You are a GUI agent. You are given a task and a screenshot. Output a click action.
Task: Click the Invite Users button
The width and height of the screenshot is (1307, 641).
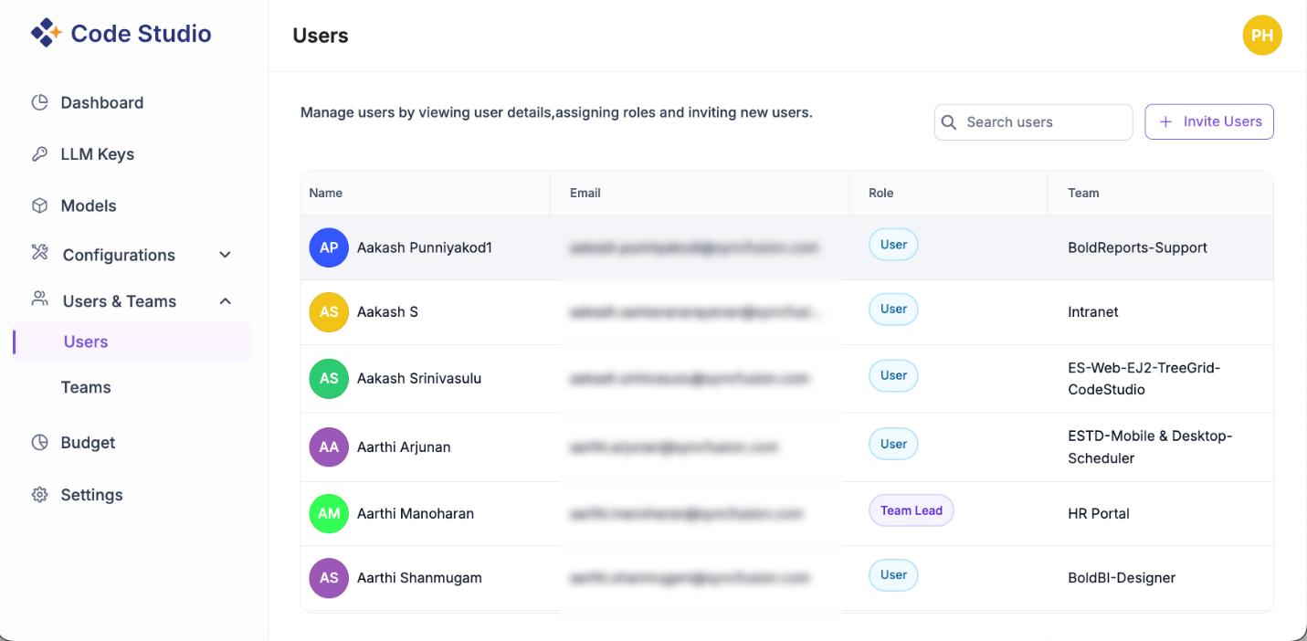[x=1208, y=121]
